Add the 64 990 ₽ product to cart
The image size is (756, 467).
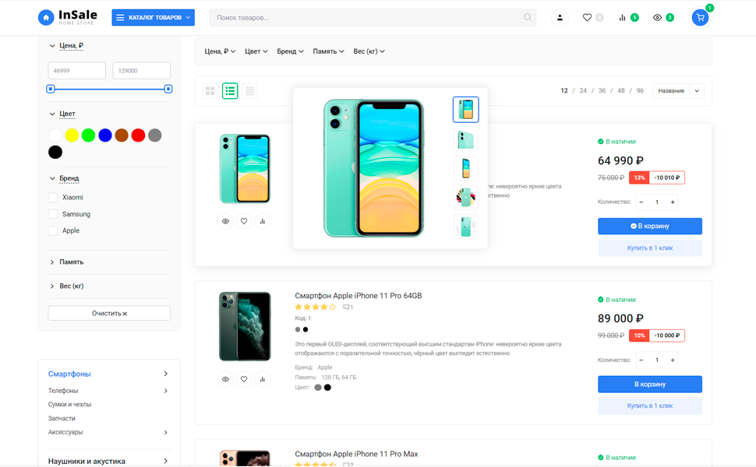click(x=650, y=226)
